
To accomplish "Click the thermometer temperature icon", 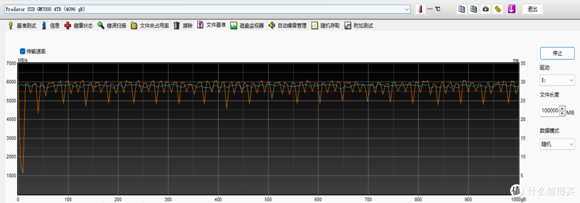I will [420, 9].
